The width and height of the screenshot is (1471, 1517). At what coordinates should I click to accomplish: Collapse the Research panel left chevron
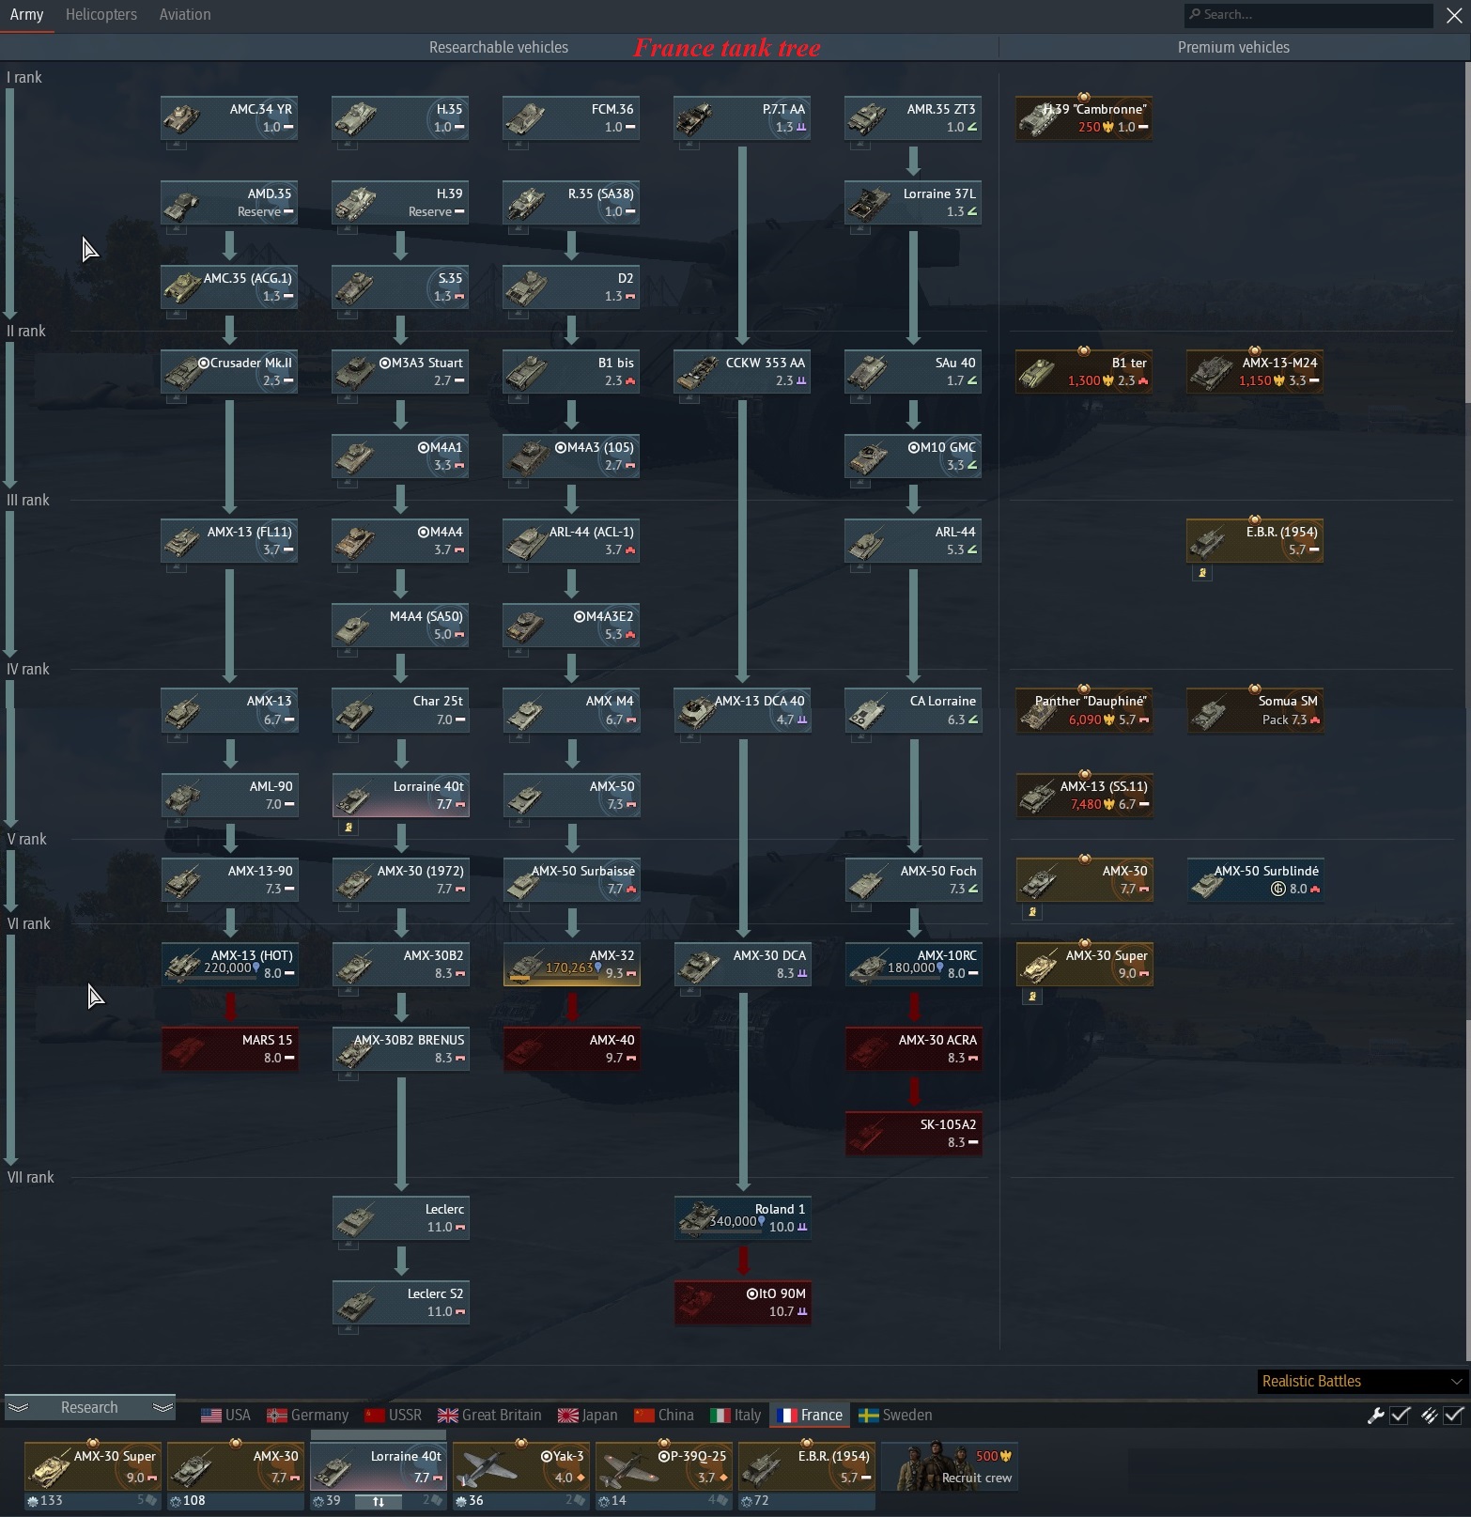(18, 1407)
